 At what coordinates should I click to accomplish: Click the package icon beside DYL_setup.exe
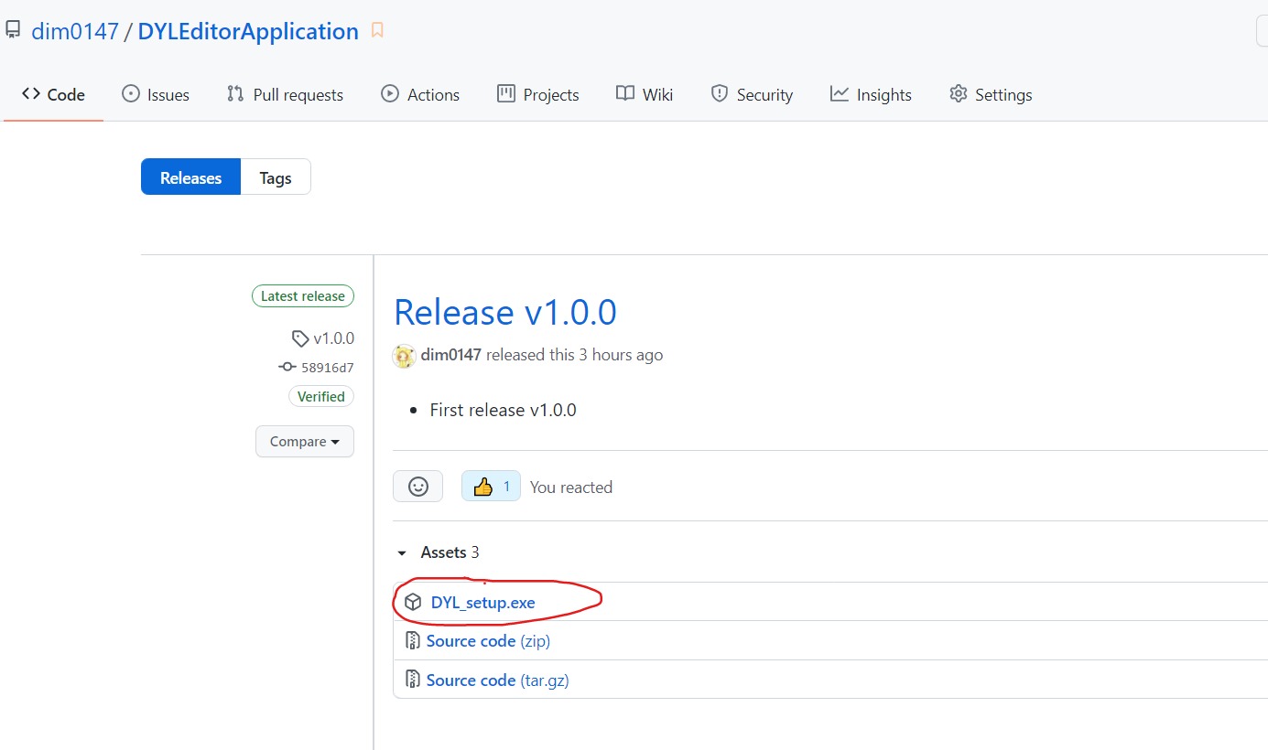(414, 603)
